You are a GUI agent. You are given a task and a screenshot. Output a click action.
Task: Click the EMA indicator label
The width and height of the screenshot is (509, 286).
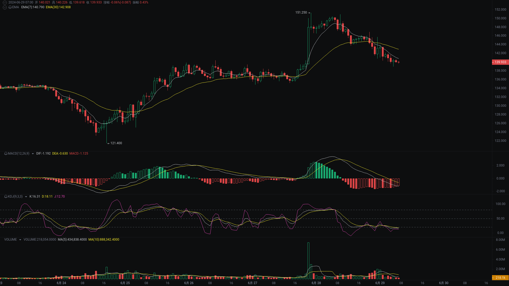(x=15, y=7)
